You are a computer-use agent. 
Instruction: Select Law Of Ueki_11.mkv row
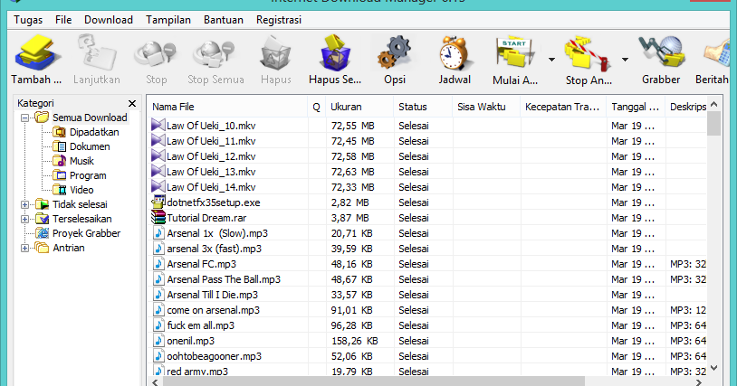click(x=426, y=141)
